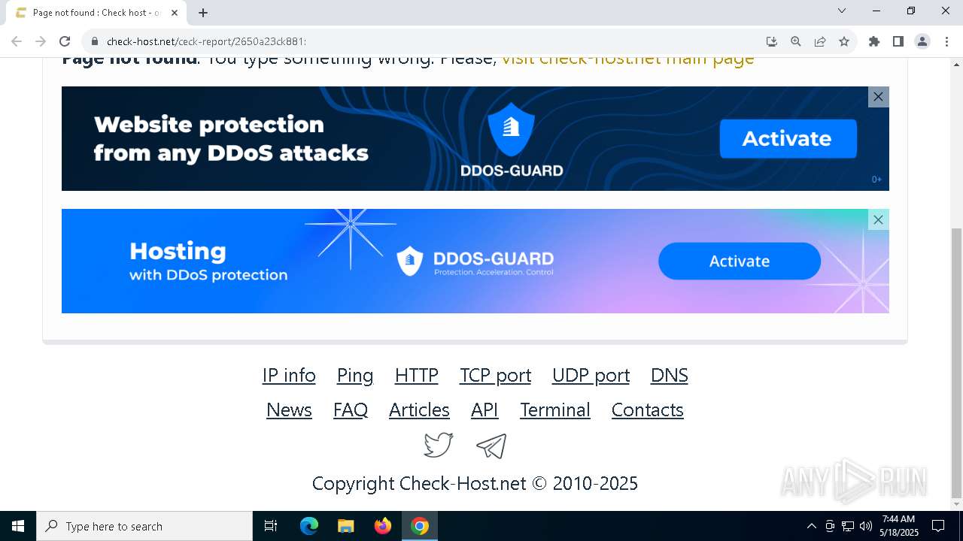
Task: Click Activate on the Hosting banner
Action: [740, 261]
